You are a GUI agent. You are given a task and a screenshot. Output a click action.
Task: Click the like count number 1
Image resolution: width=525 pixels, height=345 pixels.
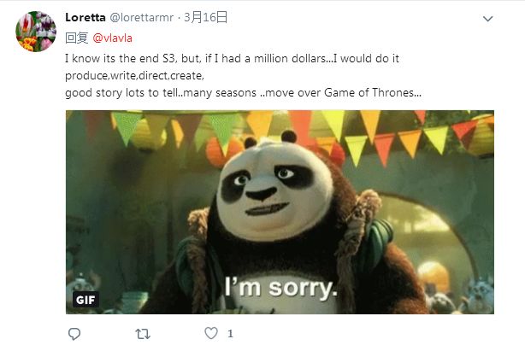[230, 334]
